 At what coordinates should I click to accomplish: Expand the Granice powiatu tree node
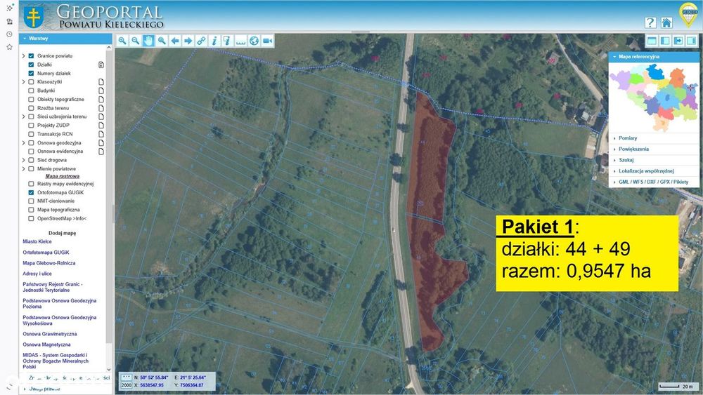[23, 56]
